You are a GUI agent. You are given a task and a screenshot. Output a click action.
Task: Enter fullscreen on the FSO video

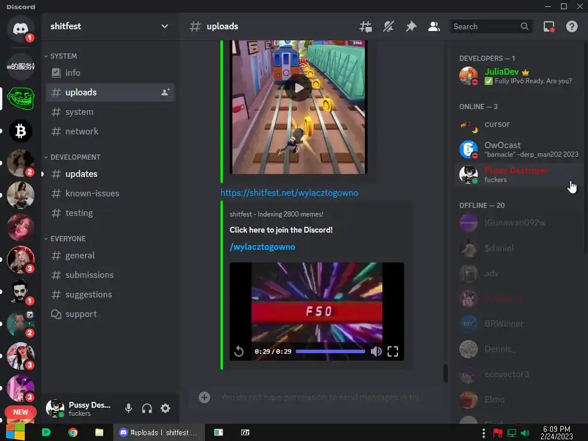(x=393, y=351)
